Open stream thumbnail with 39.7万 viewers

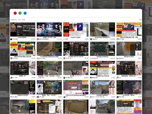[x=49, y=49]
